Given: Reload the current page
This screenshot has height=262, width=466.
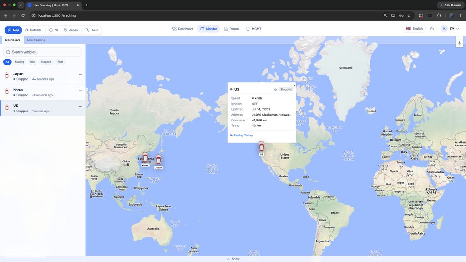Looking at the screenshot, I should pyautogui.click(x=23, y=15).
